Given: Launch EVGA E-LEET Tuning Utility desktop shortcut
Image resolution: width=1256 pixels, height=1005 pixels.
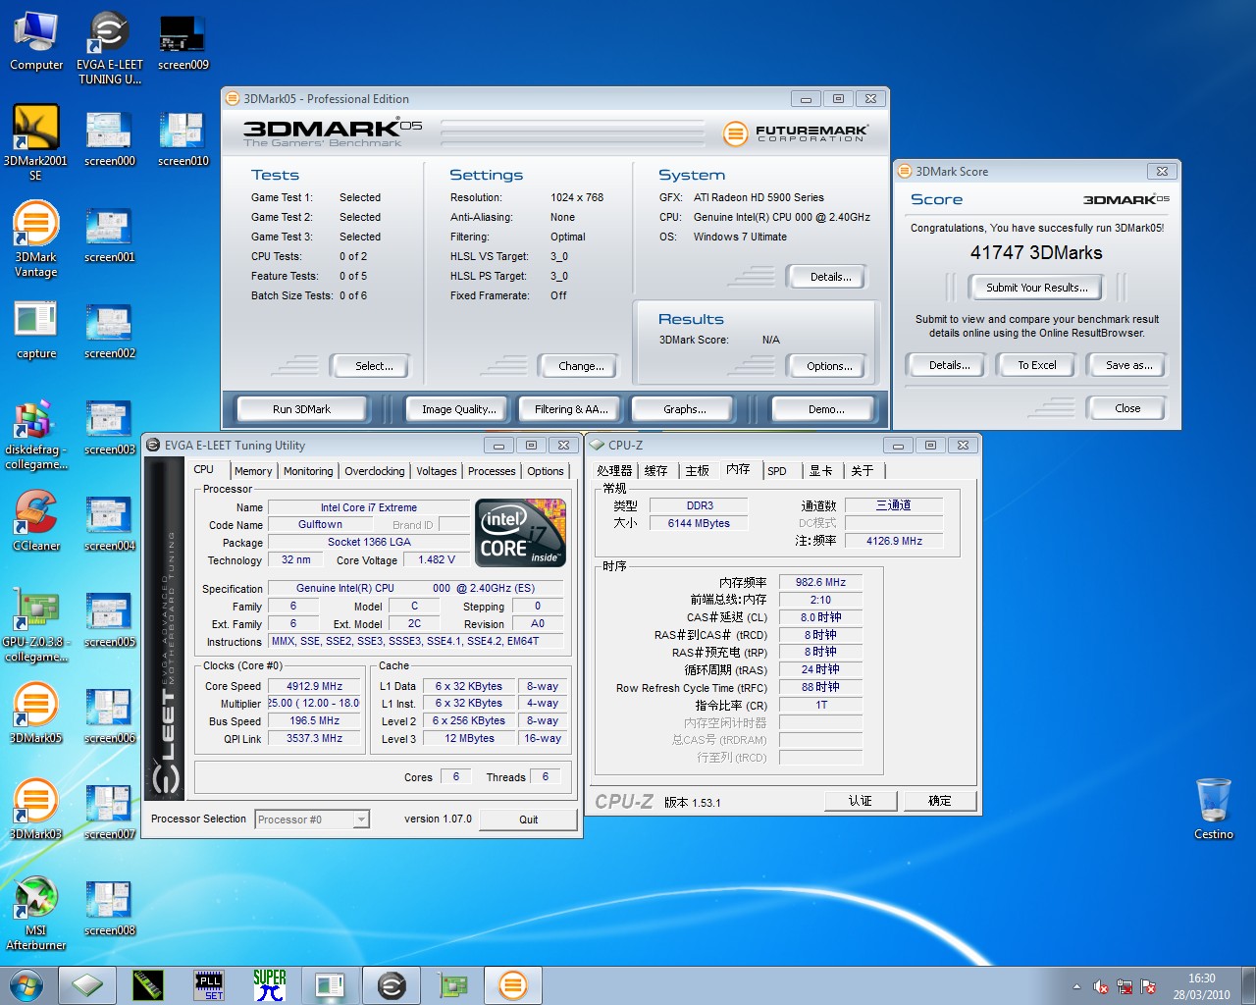Looking at the screenshot, I should pyautogui.click(x=109, y=47).
